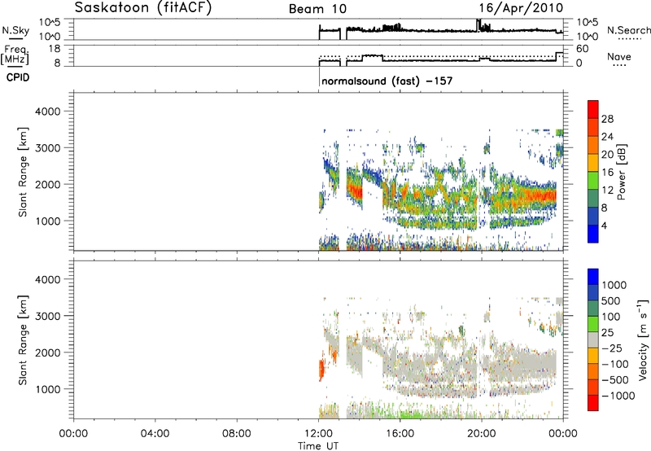Click the Power [dB] colorbar label

pos(621,172)
